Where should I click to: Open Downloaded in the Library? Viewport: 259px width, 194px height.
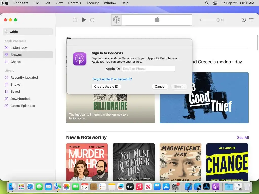tap(28, 99)
